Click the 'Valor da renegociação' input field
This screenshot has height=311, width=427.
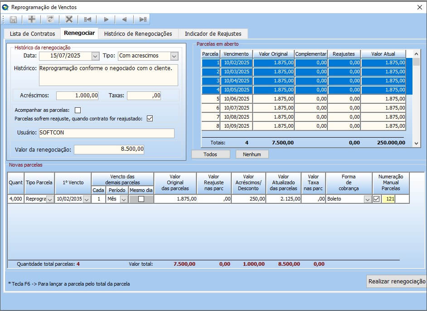[109, 149]
